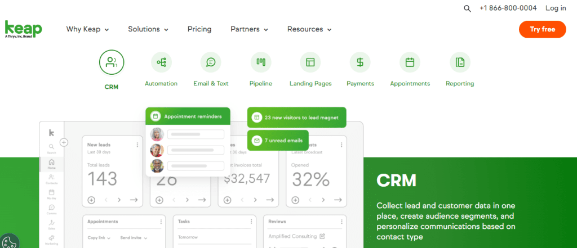
Task: Click the grey-haired woman avatar in reminders
Action: click(x=157, y=134)
